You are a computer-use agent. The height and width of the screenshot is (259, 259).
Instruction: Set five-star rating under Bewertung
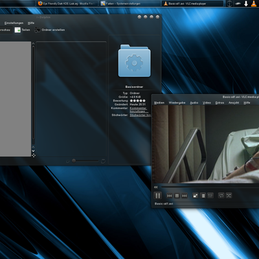pos(144,100)
